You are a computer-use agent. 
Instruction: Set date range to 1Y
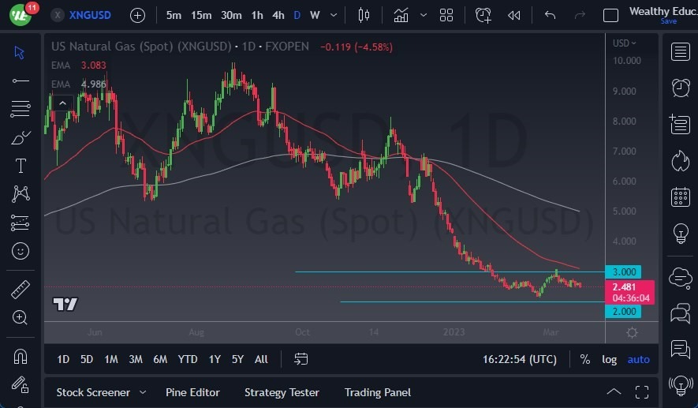[x=215, y=359]
